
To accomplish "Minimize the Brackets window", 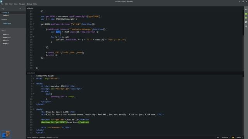I will point(239,2).
